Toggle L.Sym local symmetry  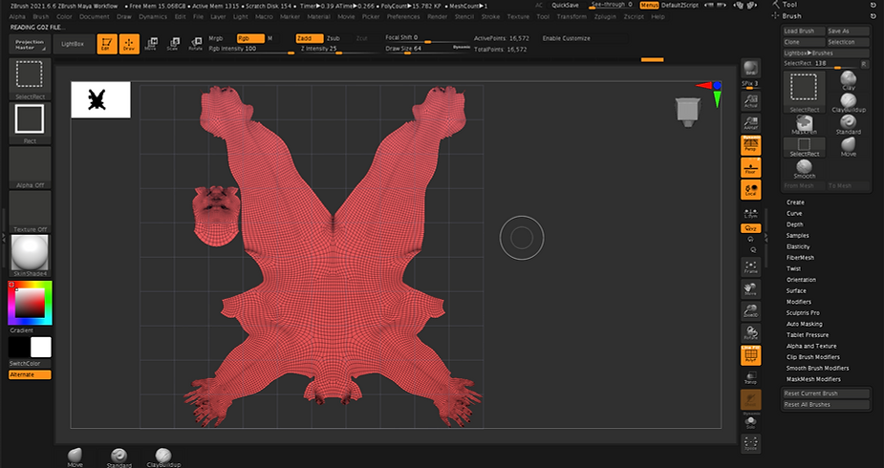pos(750,212)
